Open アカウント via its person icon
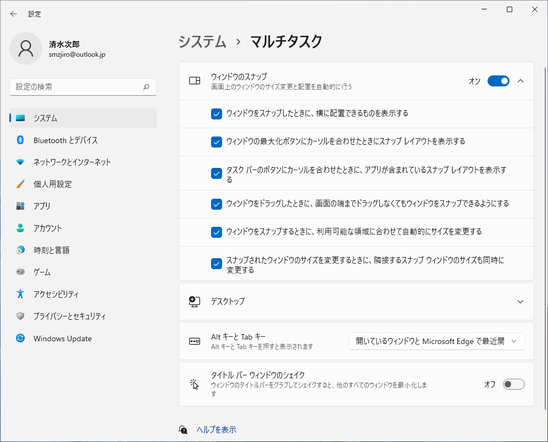This screenshot has width=548, height=442. pyautogui.click(x=20, y=228)
